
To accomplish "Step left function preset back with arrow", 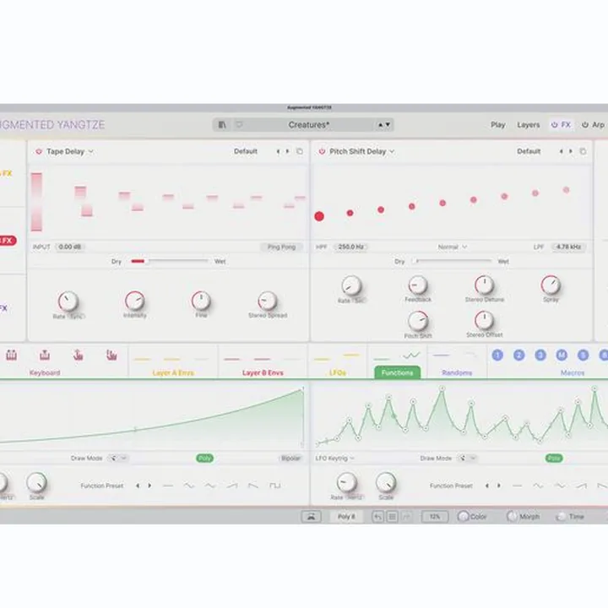I will [138, 486].
